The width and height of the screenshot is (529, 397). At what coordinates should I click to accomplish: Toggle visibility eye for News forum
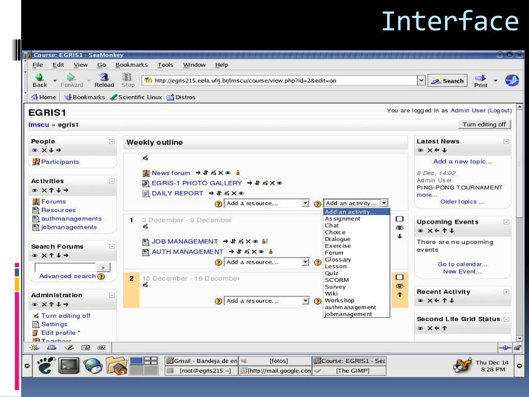228,173
